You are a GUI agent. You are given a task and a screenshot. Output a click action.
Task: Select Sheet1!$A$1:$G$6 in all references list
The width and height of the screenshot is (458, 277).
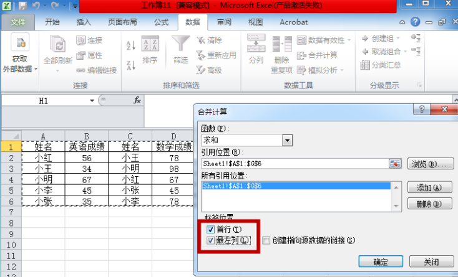296,186
